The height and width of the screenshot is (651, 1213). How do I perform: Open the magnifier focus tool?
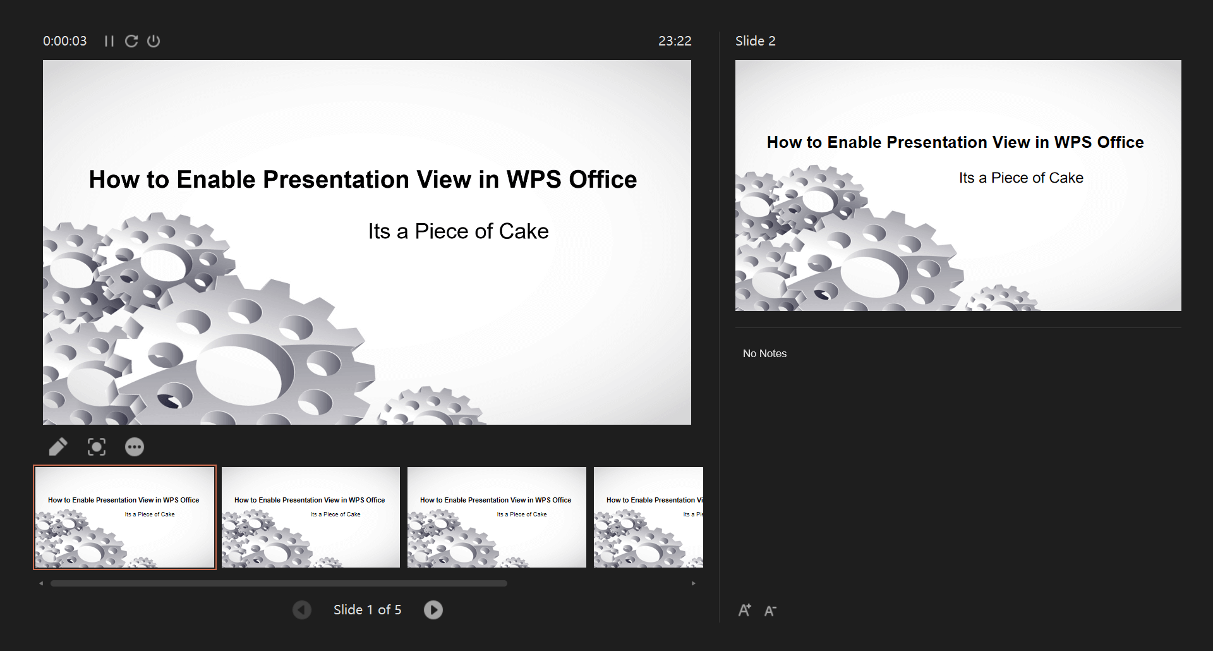pyautogui.click(x=96, y=446)
